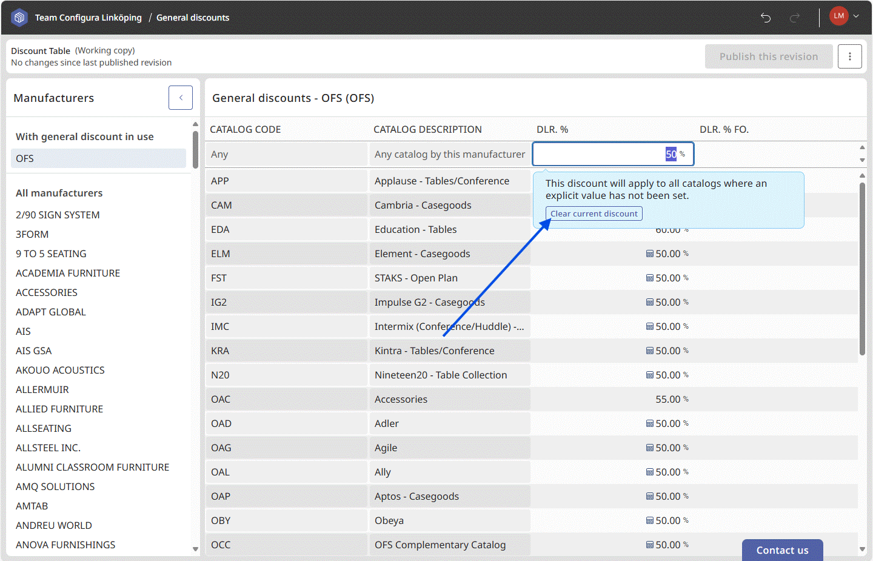Viewport: 873px width, 561px height.
Task: Click the OFS Complementary Catalog cell
Action: (449, 545)
